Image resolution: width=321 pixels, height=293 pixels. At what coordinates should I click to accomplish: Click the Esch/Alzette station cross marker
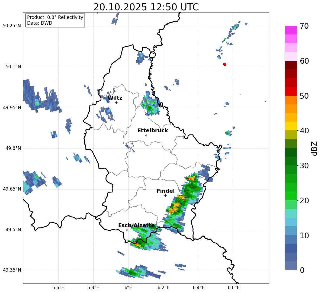[x=127, y=230]
